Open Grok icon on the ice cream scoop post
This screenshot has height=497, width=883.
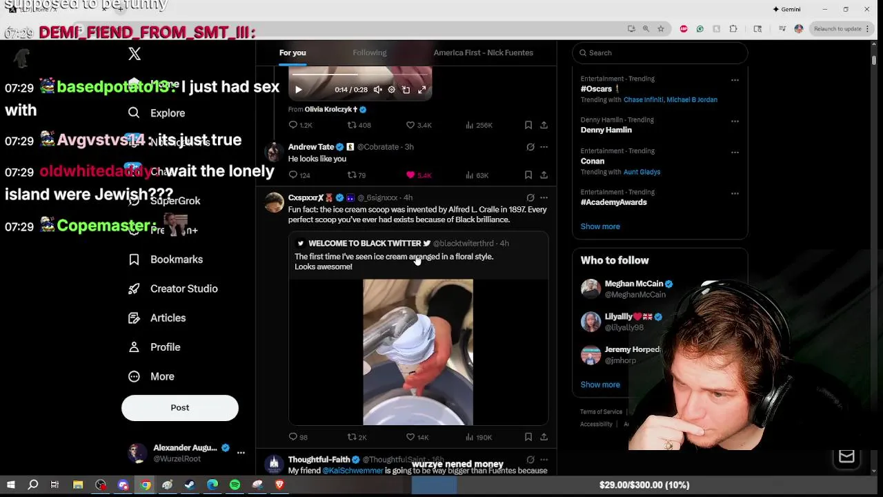(530, 198)
